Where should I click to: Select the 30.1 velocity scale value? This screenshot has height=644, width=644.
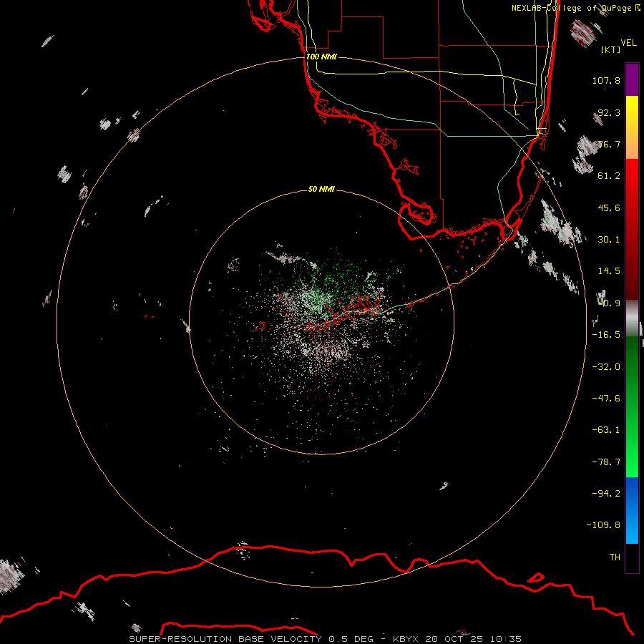(x=609, y=240)
